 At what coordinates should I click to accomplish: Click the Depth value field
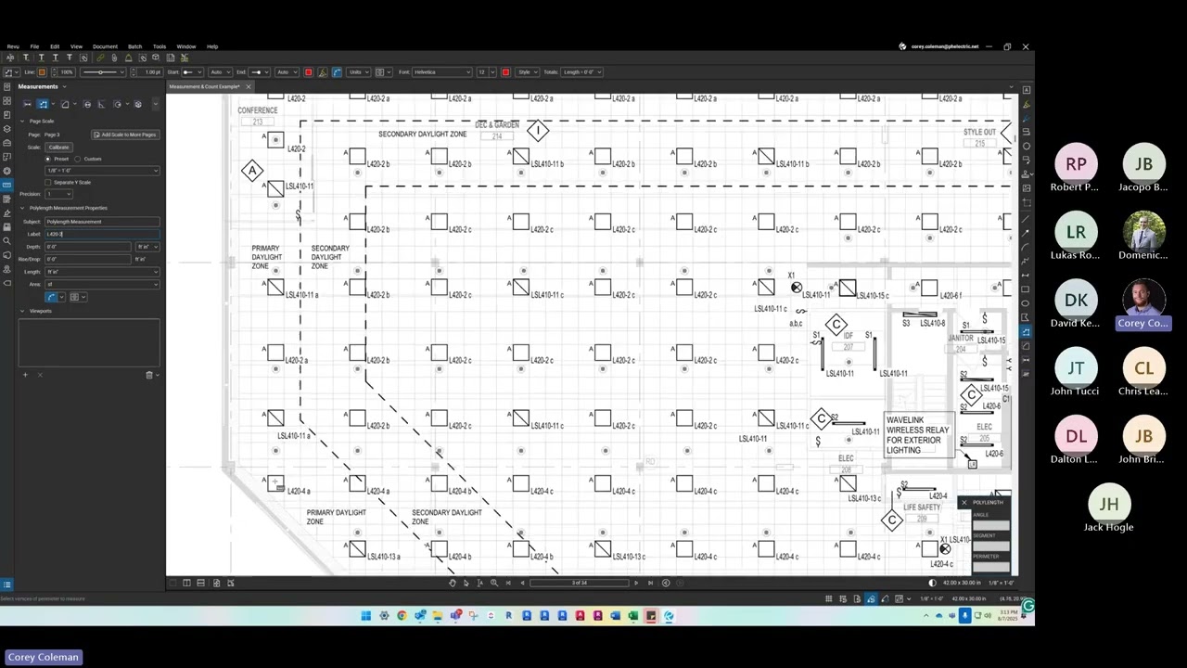pyautogui.click(x=88, y=247)
